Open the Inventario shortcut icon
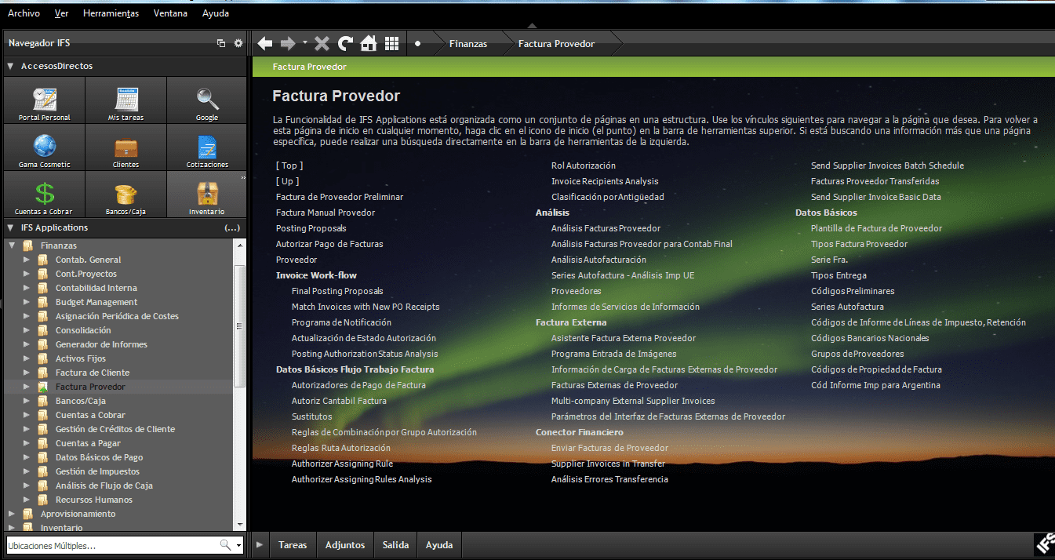1055x560 pixels. coord(206,197)
